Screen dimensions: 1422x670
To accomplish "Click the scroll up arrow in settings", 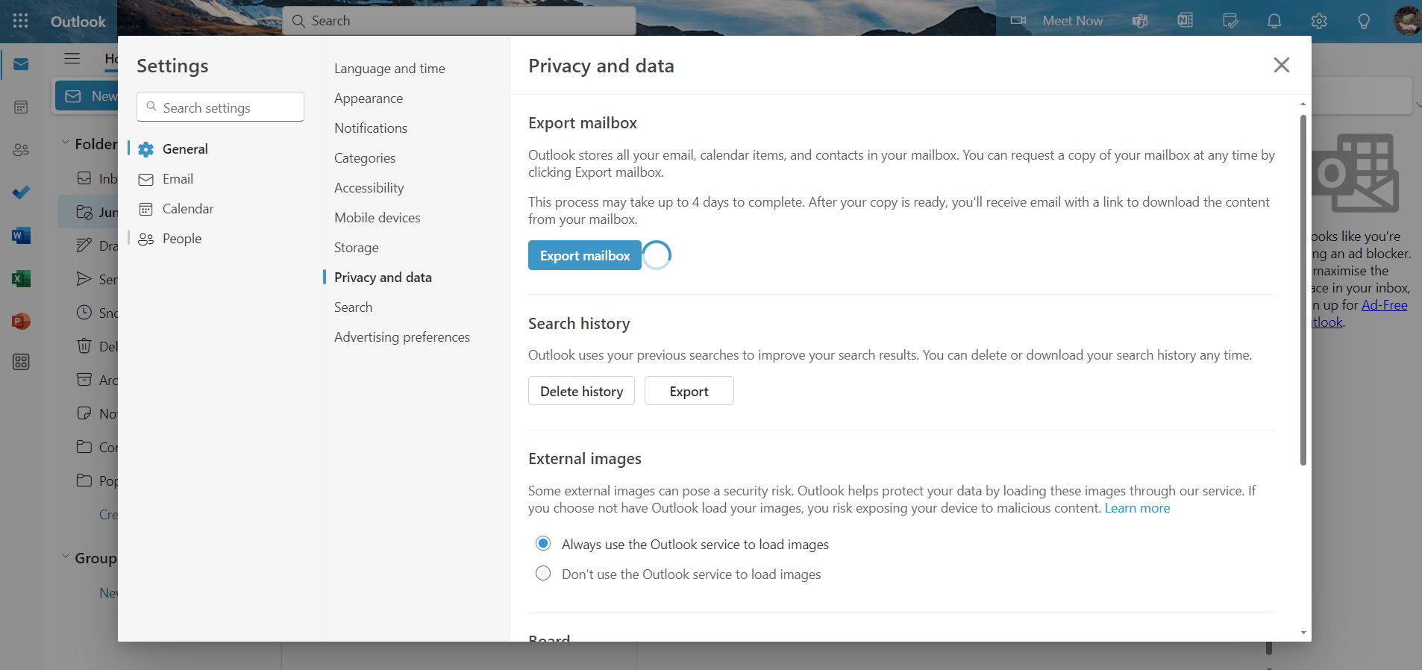I will (1303, 104).
